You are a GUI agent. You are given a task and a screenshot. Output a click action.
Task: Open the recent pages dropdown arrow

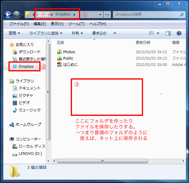pyautogui.click(x=23, y=15)
